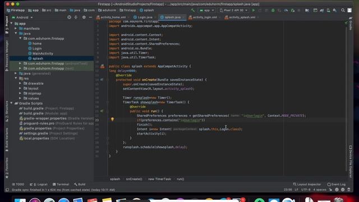Toggle the Structure side panel
This screenshot has height=202, width=359.
click(7, 111)
